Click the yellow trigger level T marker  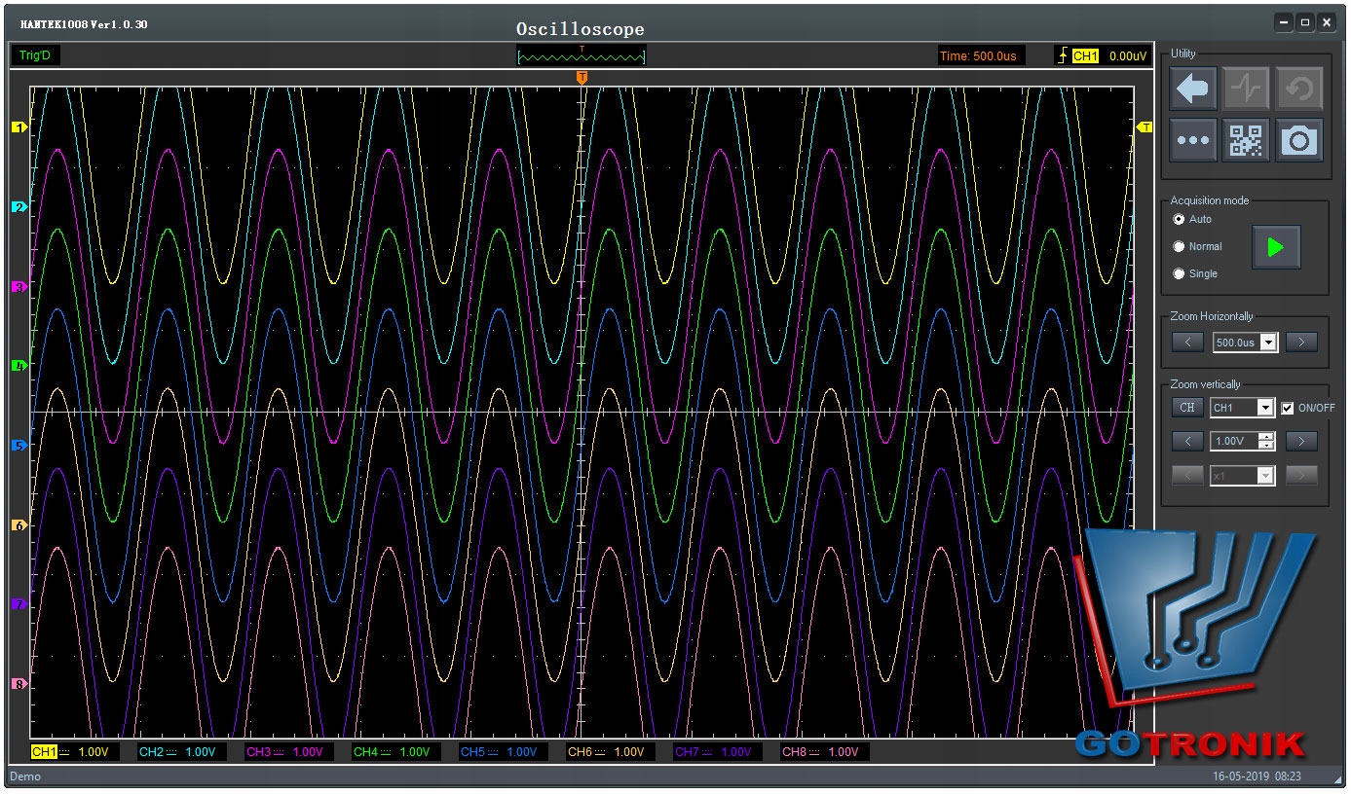point(1145,127)
